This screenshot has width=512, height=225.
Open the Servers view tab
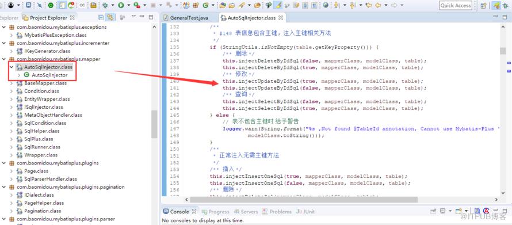point(245,212)
